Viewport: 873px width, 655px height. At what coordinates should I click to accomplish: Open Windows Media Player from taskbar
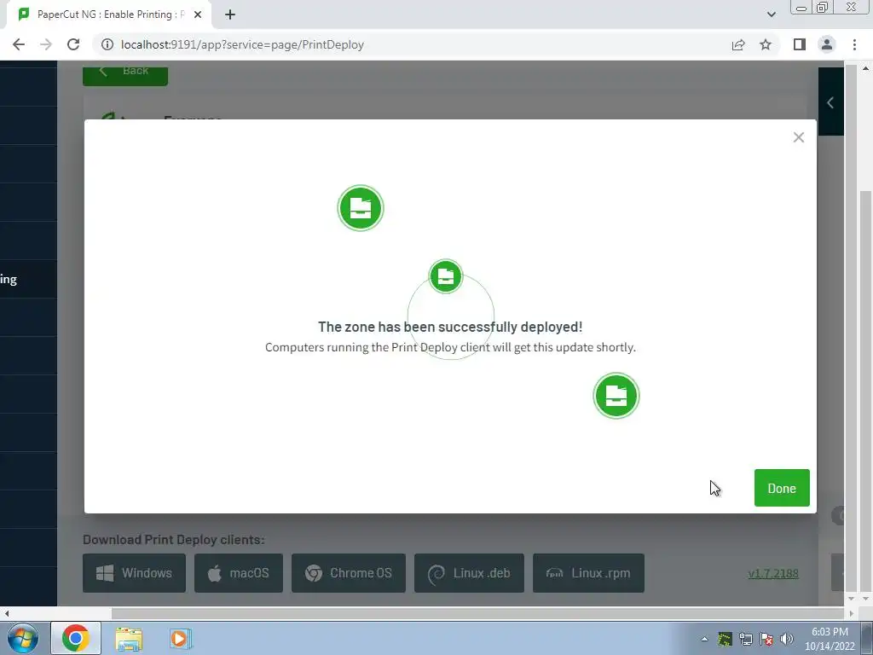[x=181, y=638]
